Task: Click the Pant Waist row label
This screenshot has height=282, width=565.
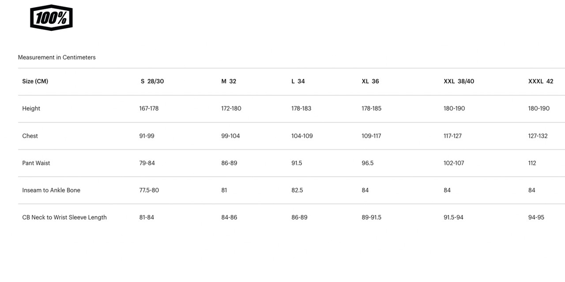Action: click(x=36, y=163)
